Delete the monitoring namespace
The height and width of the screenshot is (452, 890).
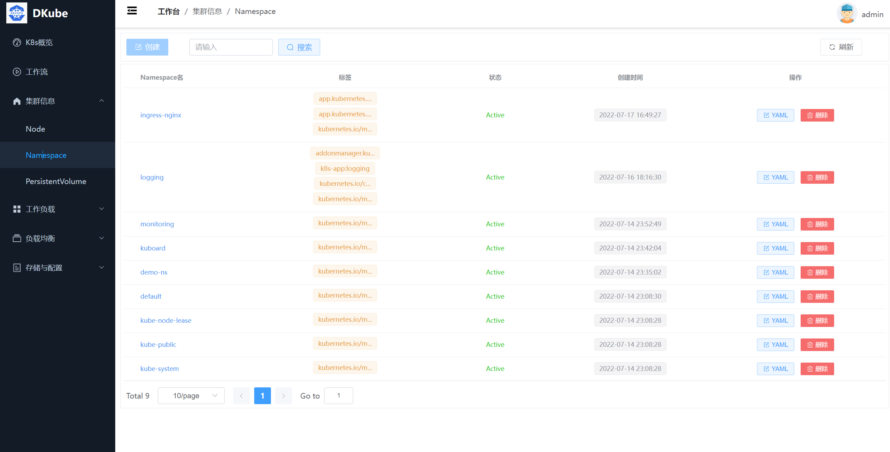(817, 224)
